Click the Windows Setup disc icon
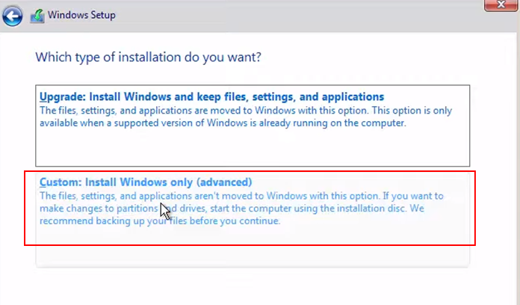This screenshot has width=520, height=305. click(x=37, y=15)
